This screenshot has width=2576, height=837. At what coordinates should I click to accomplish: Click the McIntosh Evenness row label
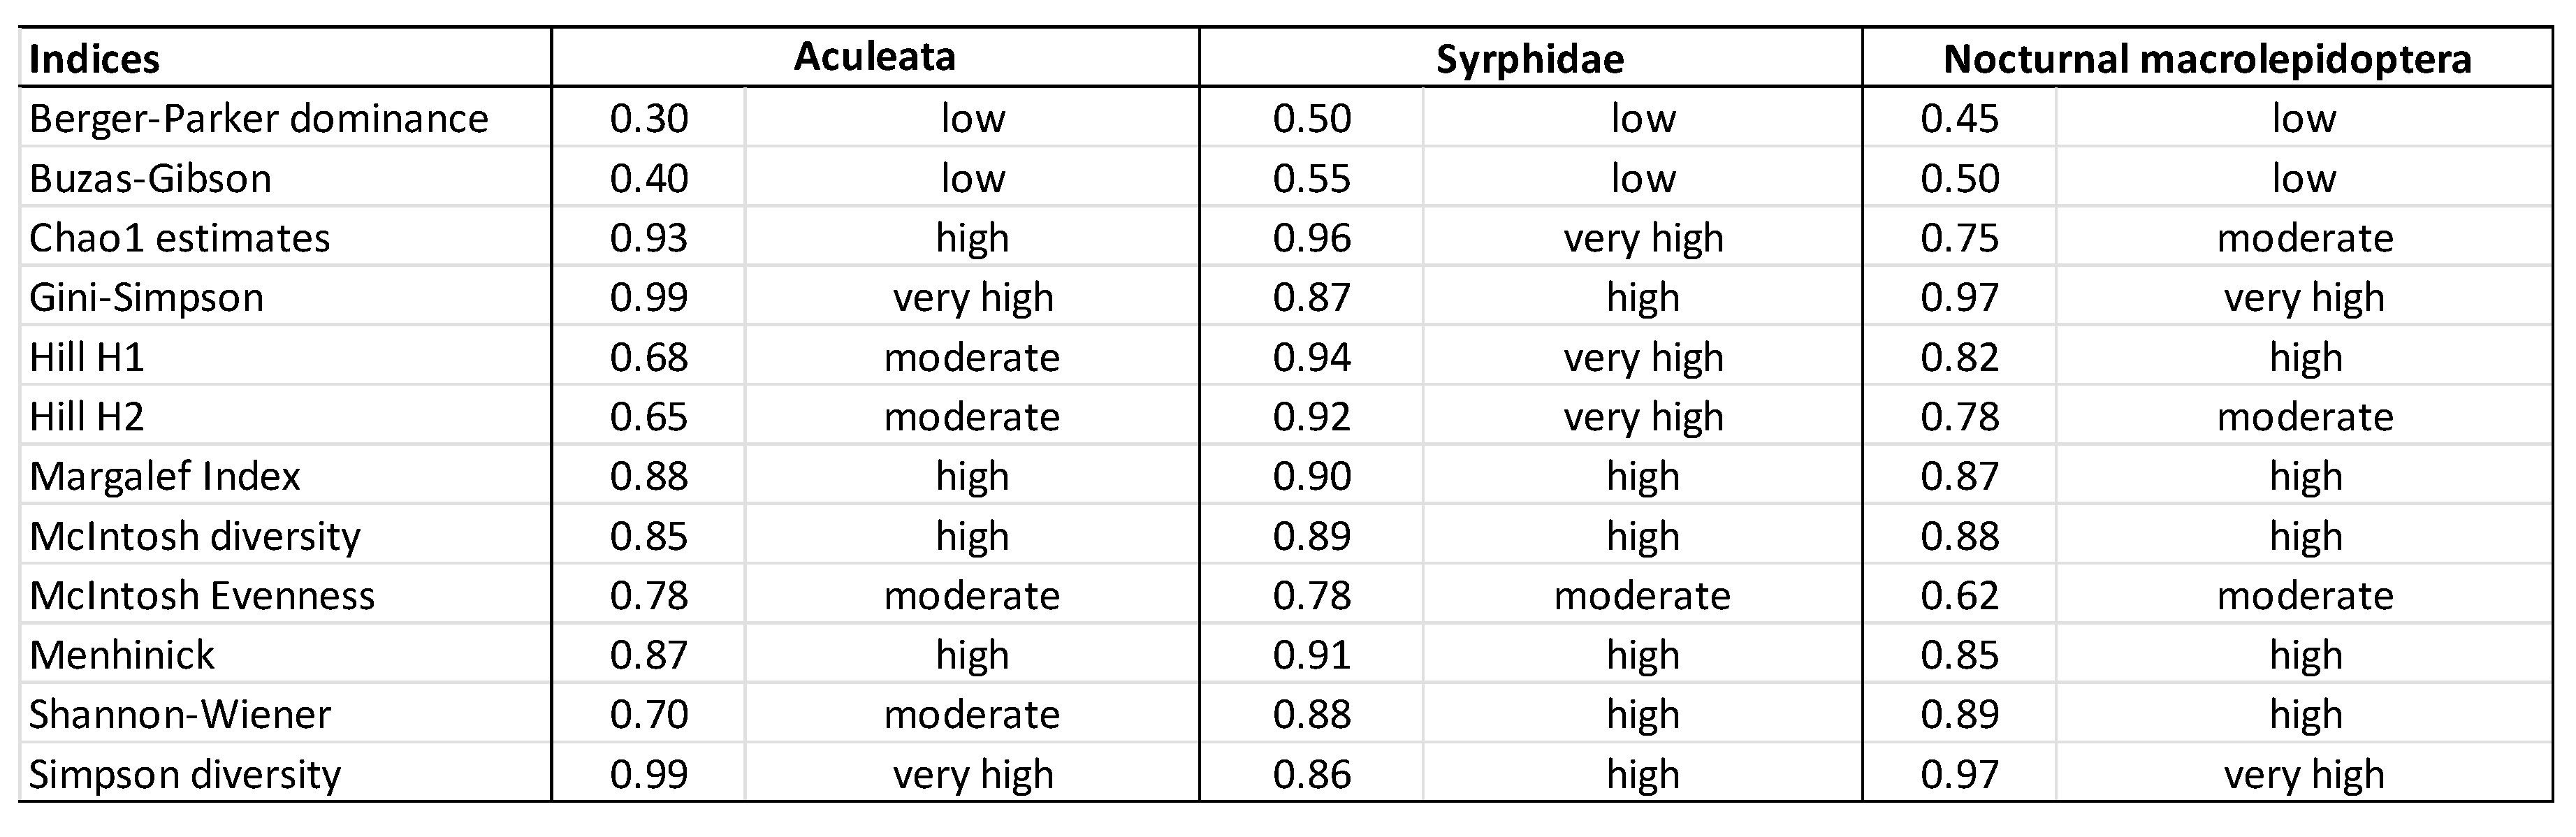pyautogui.click(x=202, y=596)
